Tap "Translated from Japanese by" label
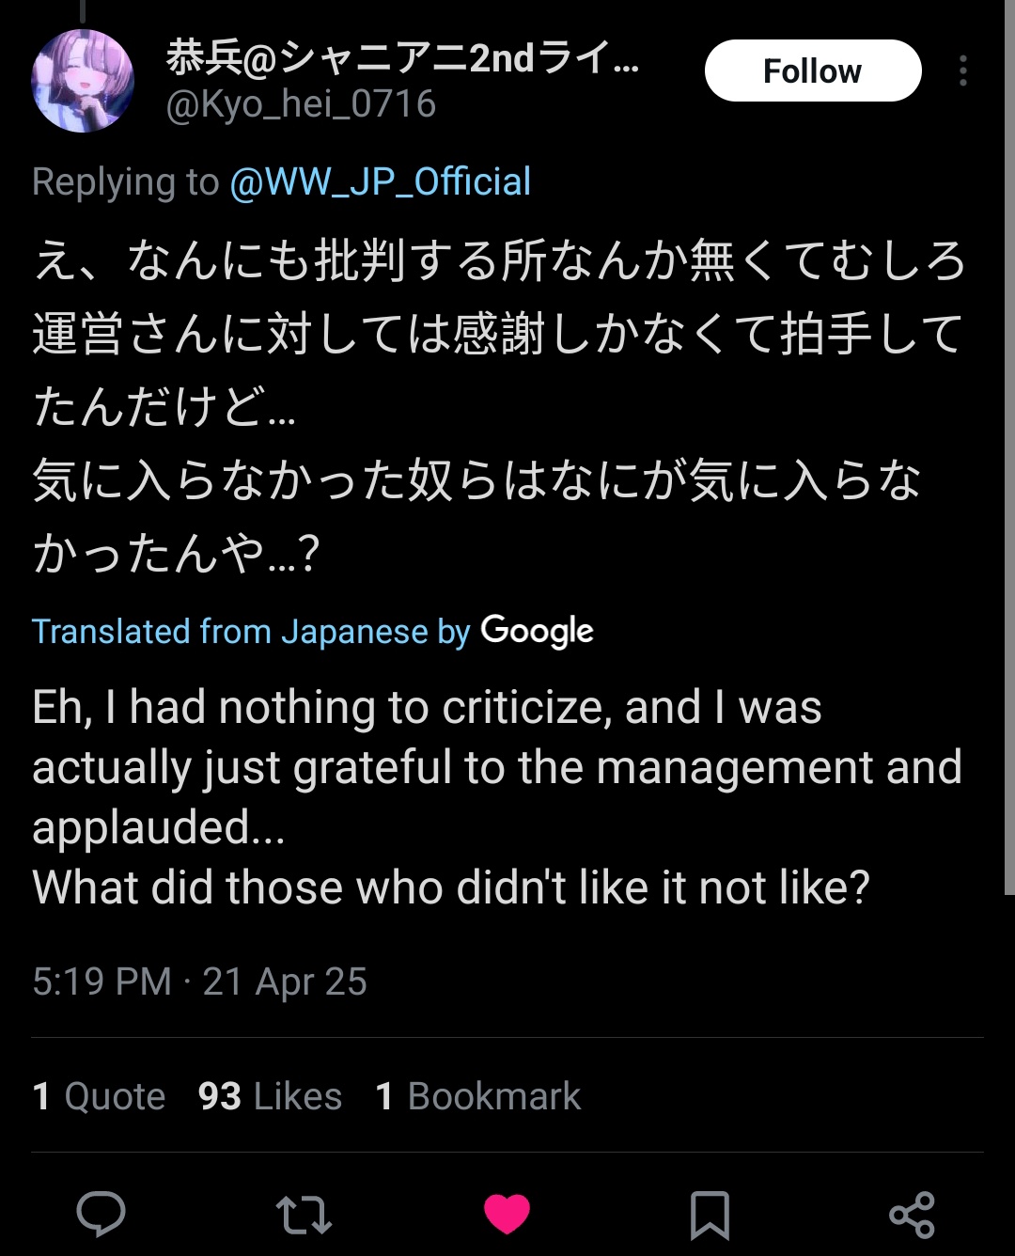Image resolution: width=1015 pixels, height=1256 pixels. coord(251,632)
